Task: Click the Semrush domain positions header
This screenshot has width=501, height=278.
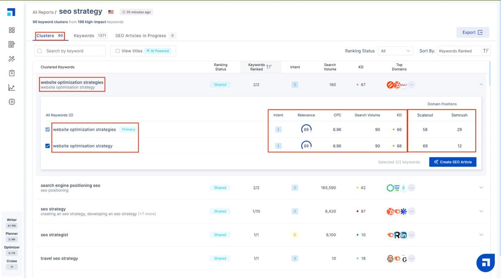Action: tap(459, 115)
